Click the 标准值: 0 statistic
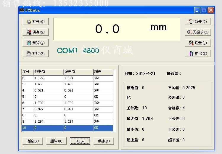 tap(136, 88)
